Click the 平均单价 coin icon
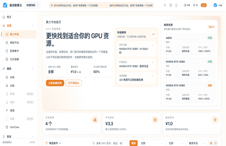This screenshot has width=226, height=146. [x=155, y=120]
